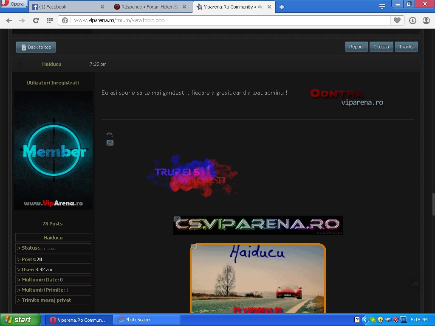Select Viparena.Ro Community taskbar button

[79, 320]
